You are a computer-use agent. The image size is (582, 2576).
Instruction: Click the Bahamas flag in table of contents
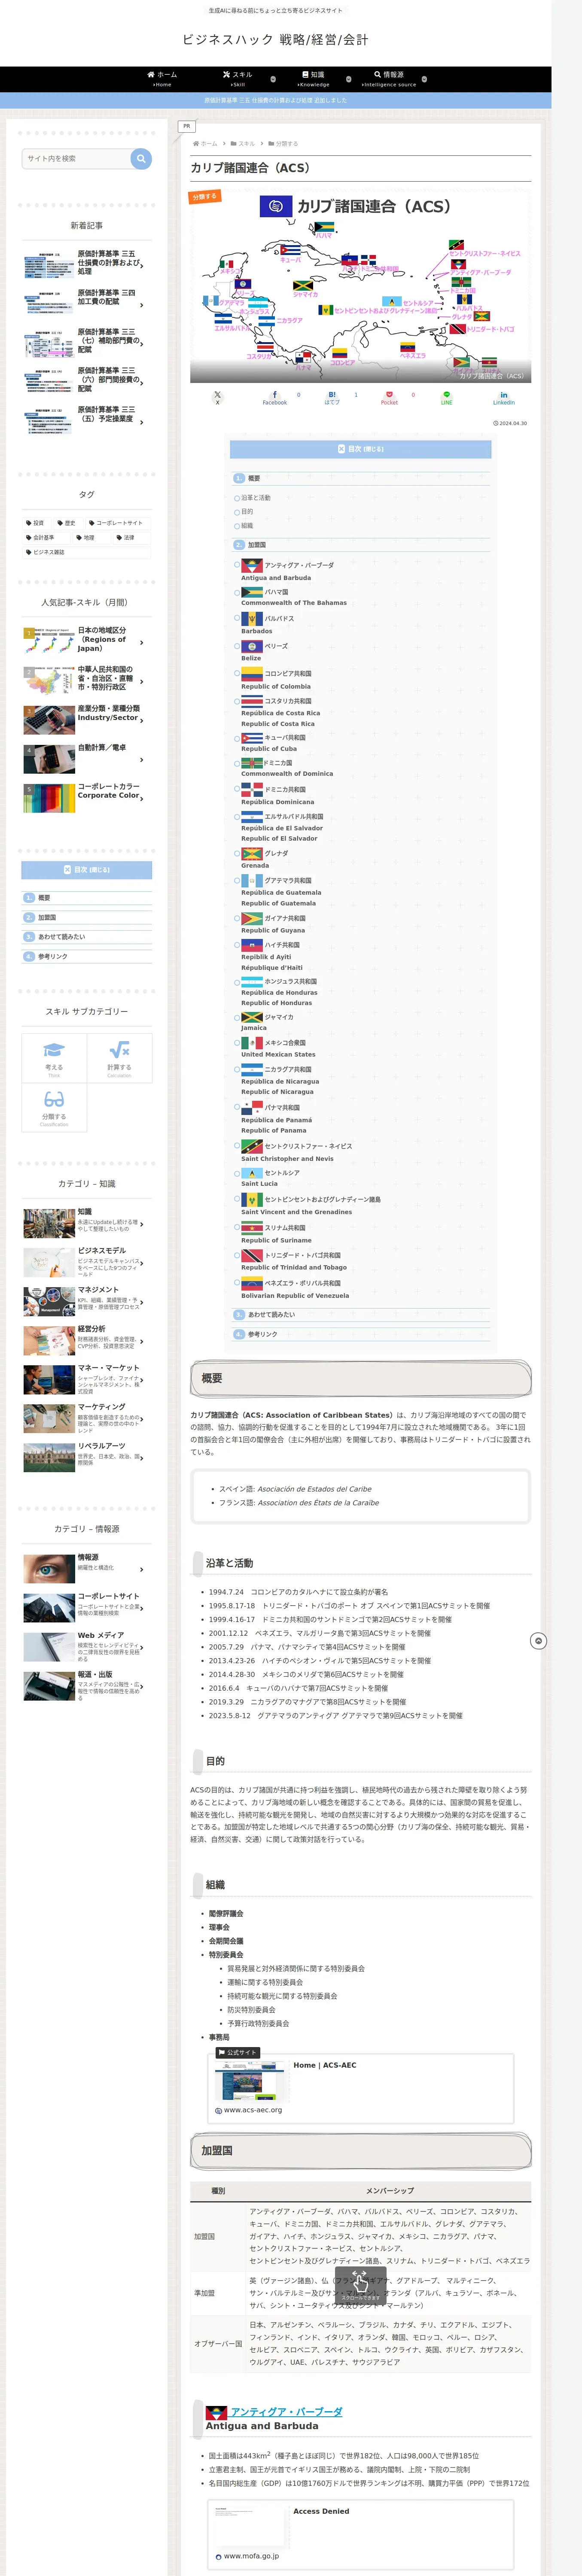[252, 591]
